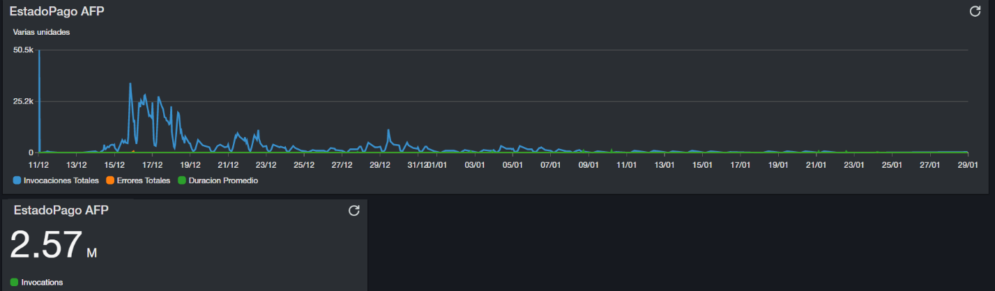Click the 25.2k y-axis label

23,101
